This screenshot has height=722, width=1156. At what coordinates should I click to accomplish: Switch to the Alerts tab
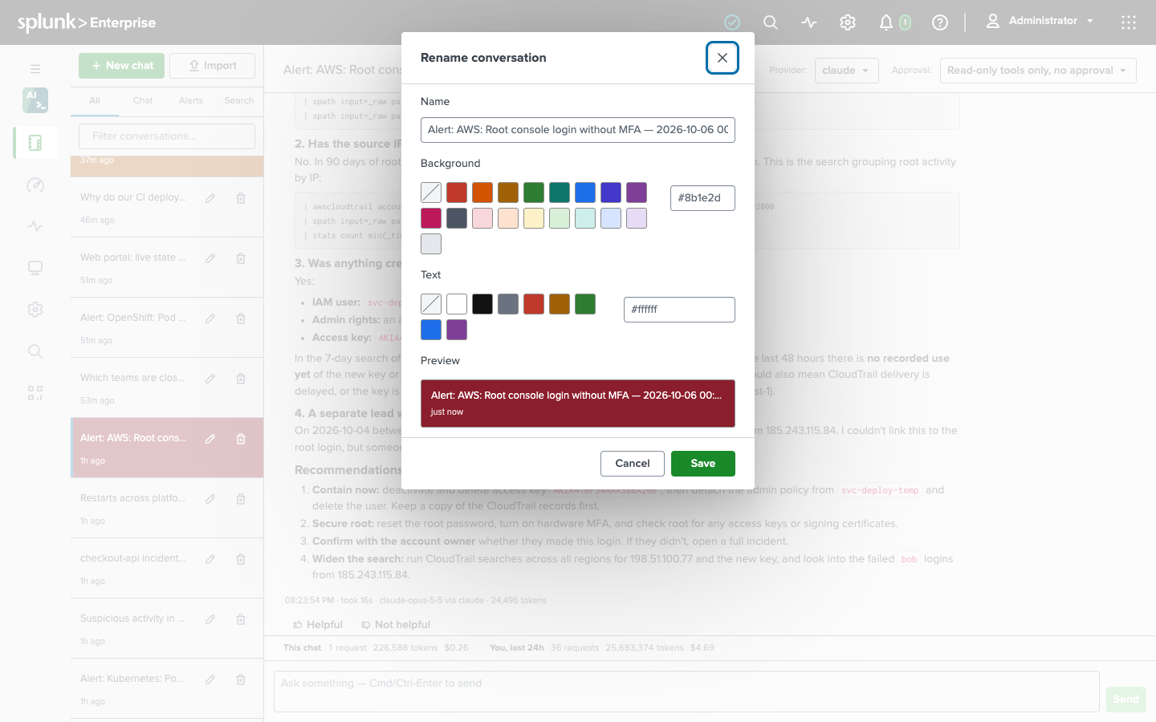click(191, 101)
